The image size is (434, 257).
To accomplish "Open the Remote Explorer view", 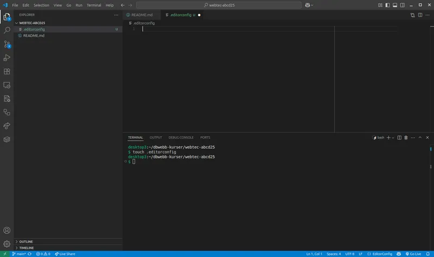I will pos(7,85).
